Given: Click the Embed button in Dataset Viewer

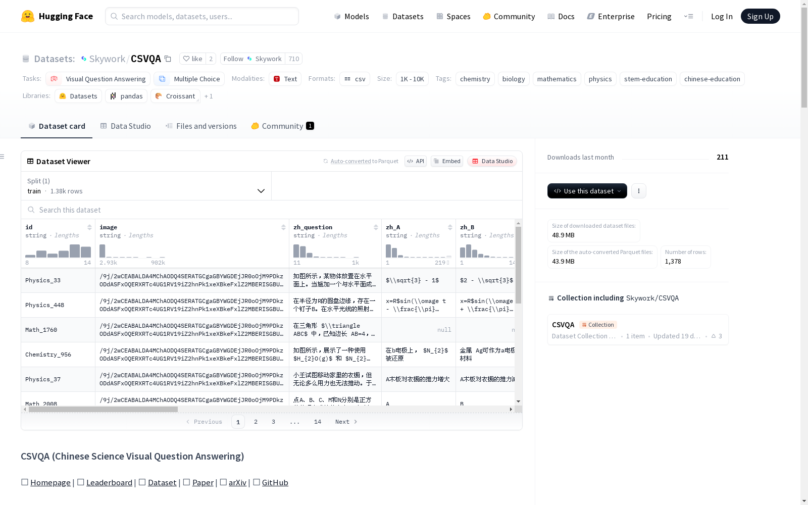Looking at the screenshot, I should pyautogui.click(x=447, y=161).
